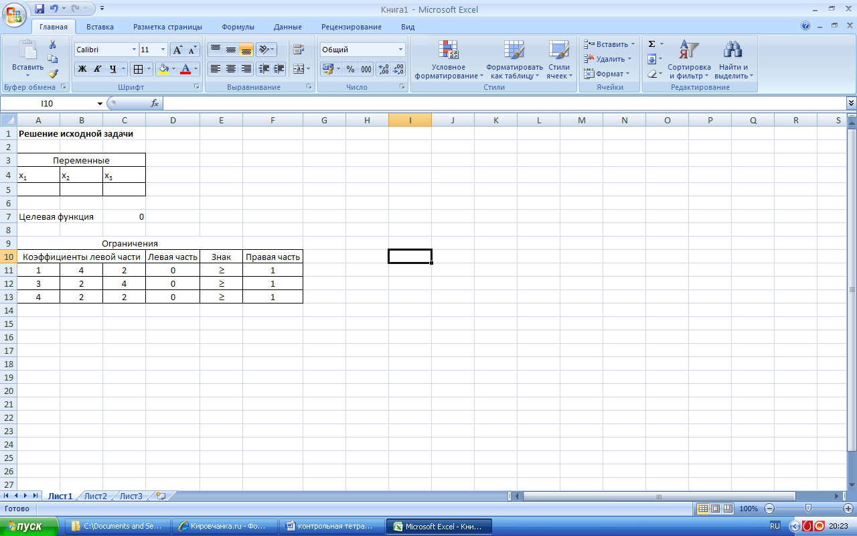The width and height of the screenshot is (857, 536).
Task: Switch to Разметка страницы tab
Action: (167, 27)
